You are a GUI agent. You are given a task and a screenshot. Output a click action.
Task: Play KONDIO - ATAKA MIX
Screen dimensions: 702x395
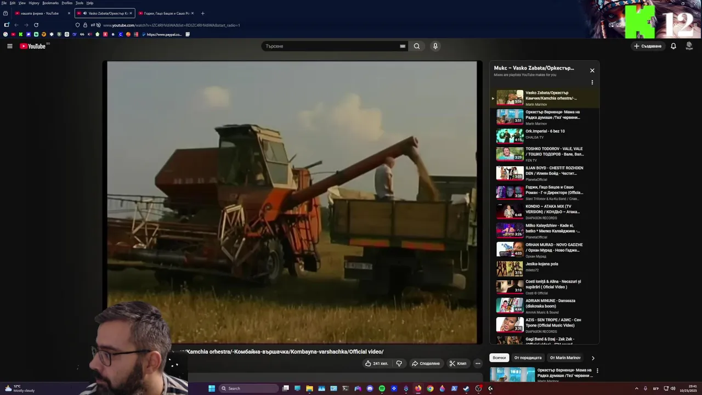(x=545, y=211)
